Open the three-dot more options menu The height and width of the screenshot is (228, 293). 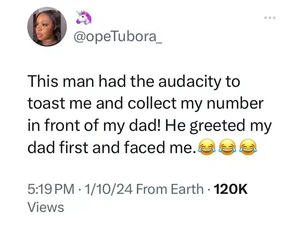(269, 18)
